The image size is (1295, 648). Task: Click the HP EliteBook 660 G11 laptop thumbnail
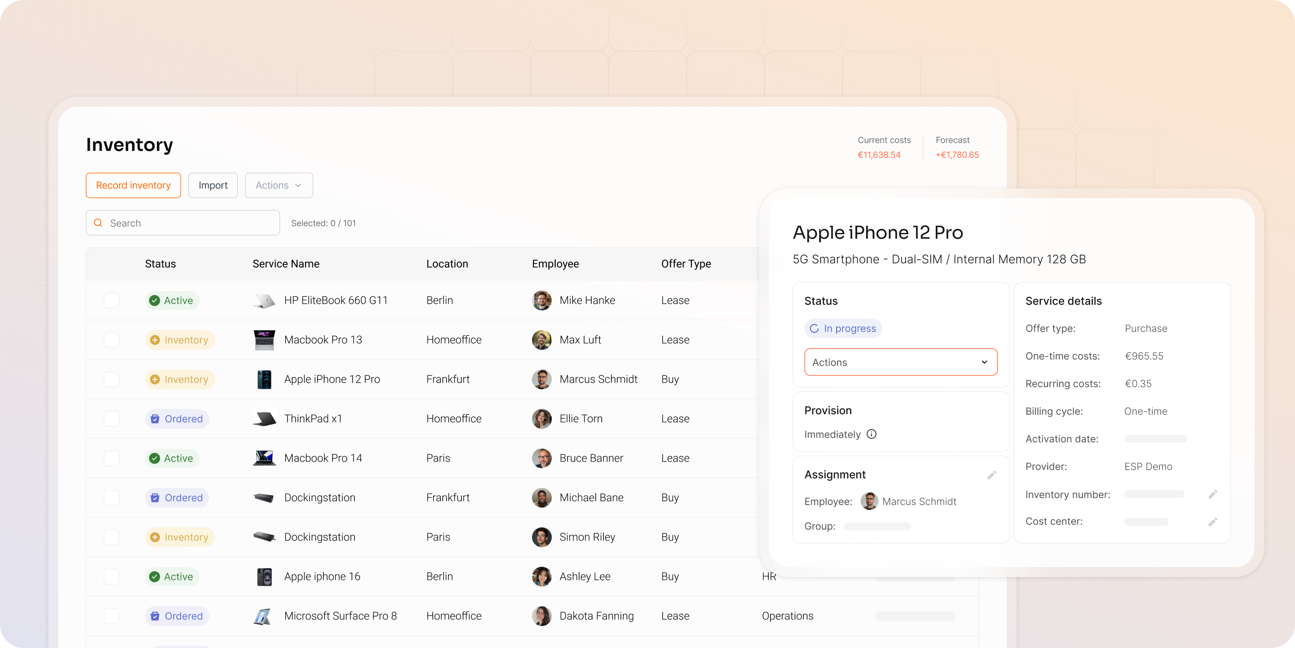pyautogui.click(x=264, y=300)
